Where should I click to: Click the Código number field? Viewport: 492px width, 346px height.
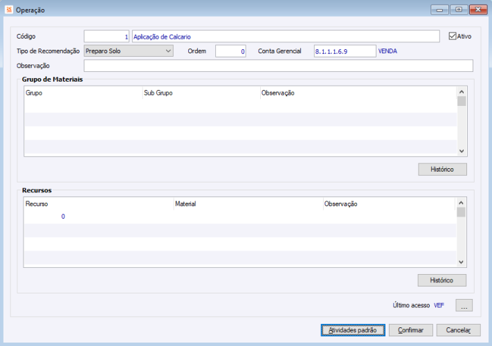coord(107,37)
